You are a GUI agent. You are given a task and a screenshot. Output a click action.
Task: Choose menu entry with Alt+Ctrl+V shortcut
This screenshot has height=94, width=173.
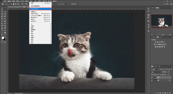pyautogui.click(x=40, y=21)
